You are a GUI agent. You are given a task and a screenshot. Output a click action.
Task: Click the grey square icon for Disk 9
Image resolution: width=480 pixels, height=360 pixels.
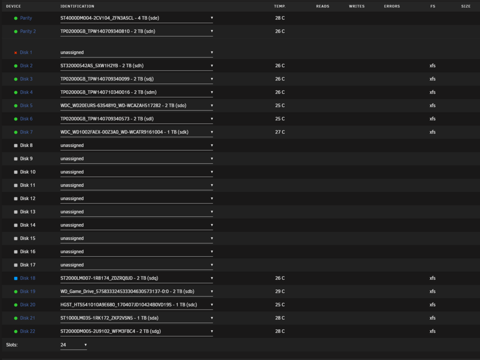(x=16, y=159)
